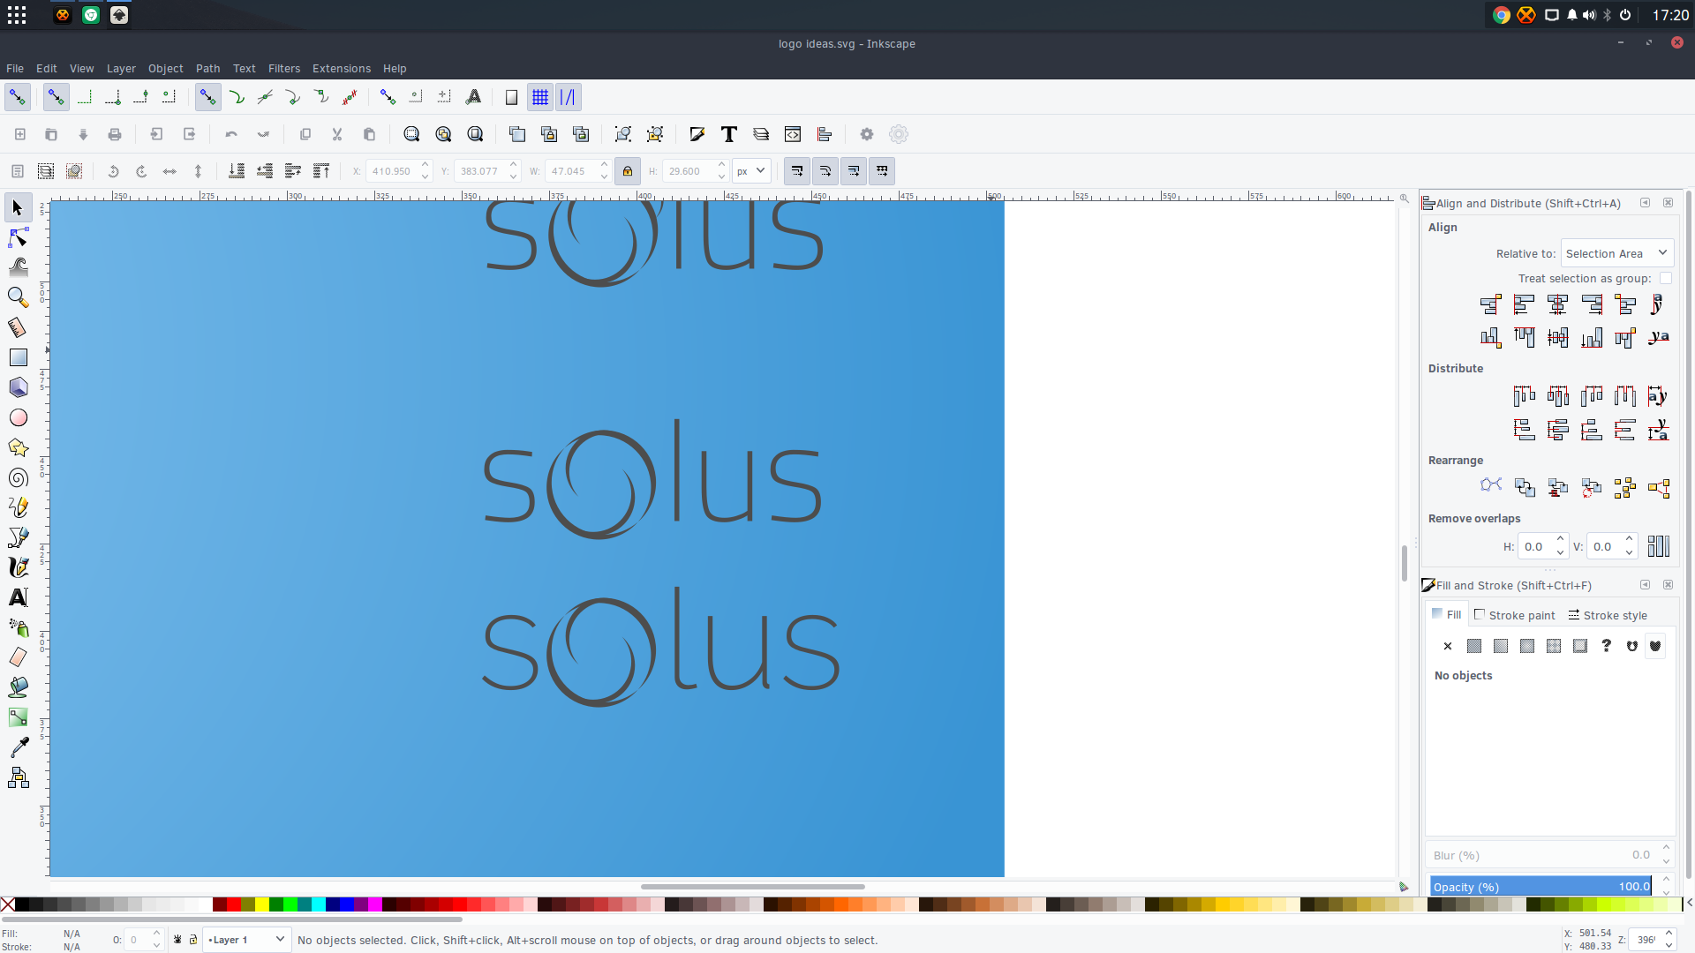The height and width of the screenshot is (953, 1695).
Task: Select the Node edit tool
Action: coord(18,237)
